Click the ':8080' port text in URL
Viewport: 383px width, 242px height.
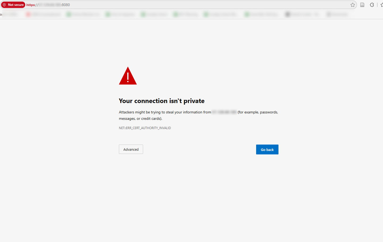[65, 5]
